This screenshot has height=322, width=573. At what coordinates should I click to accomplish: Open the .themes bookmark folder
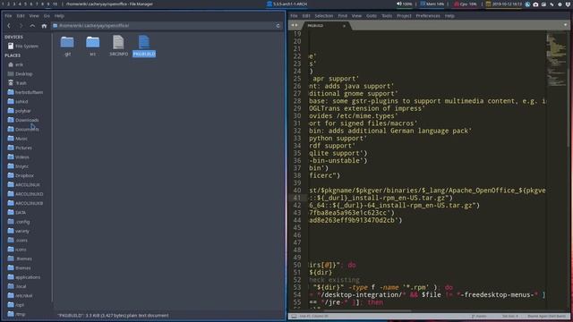point(20,258)
